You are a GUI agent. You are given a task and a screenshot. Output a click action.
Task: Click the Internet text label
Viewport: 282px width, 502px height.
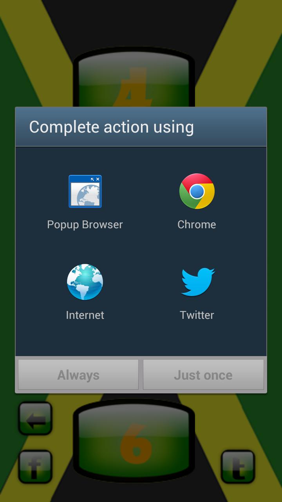(x=85, y=315)
